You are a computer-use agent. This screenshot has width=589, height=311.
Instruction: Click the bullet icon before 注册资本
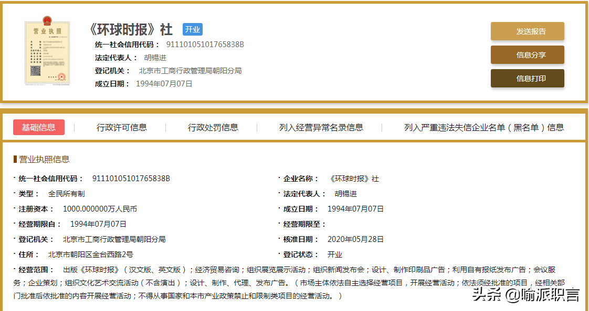tap(14, 208)
